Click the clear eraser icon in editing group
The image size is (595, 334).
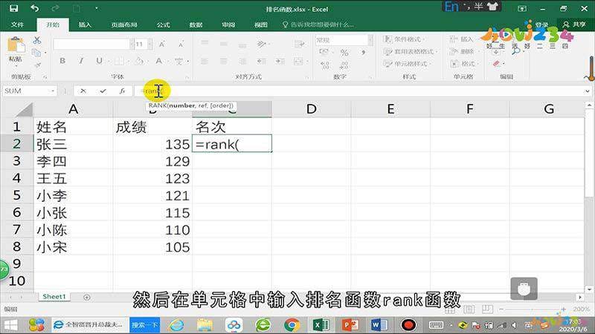tap(497, 64)
